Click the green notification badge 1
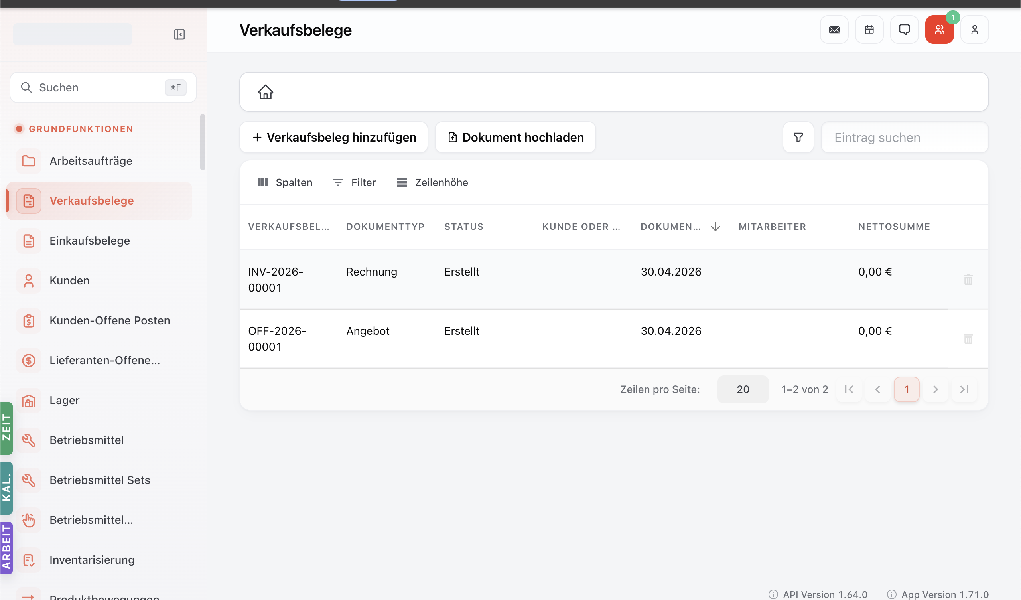Screen dimensions: 1021x600 952,18
